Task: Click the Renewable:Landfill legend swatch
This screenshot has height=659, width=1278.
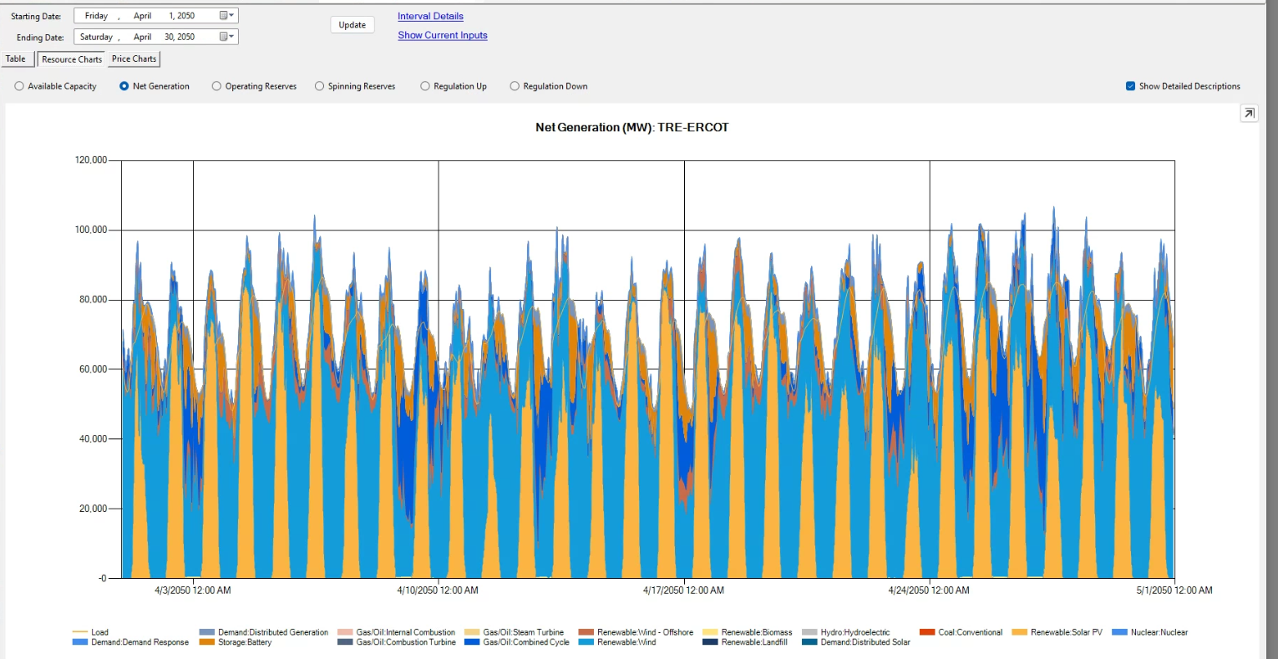Action: point(710,642)
